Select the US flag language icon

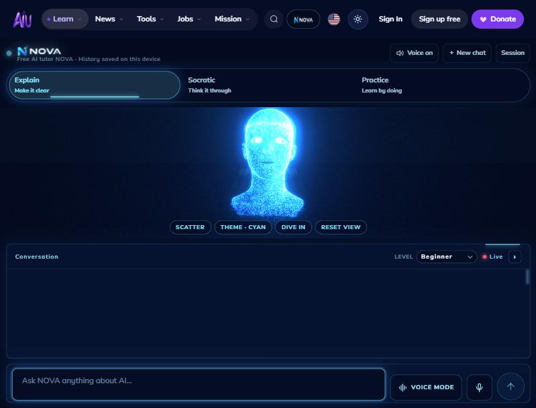coord(333,19)
